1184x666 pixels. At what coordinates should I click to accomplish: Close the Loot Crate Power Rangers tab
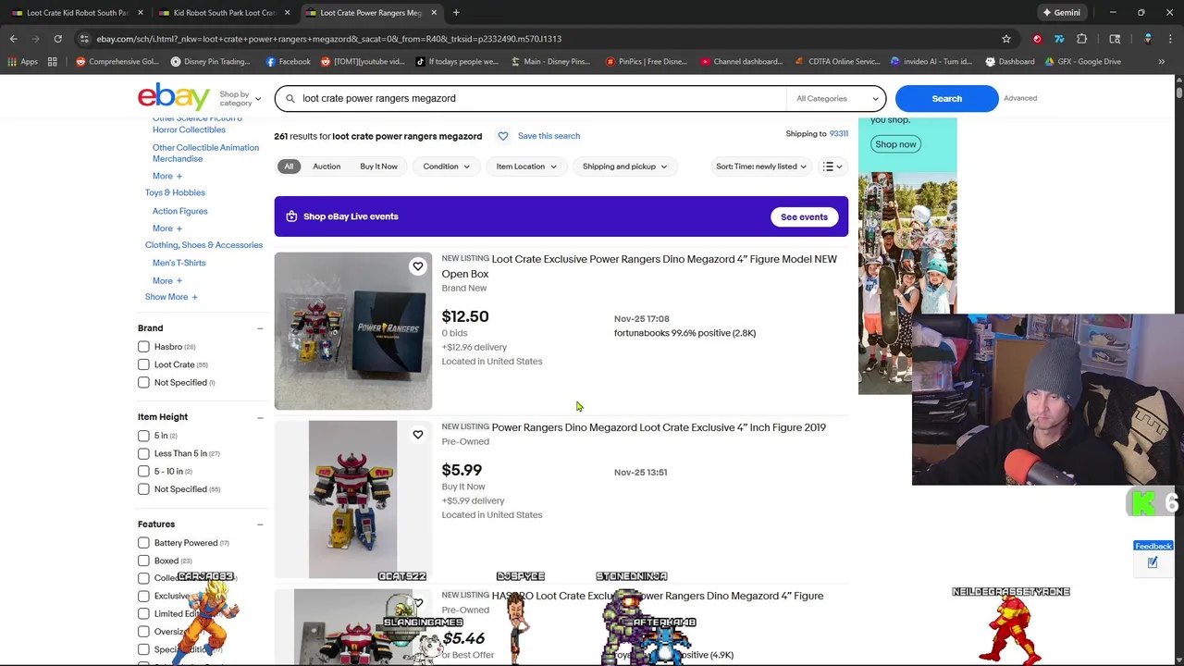[434, 13]
